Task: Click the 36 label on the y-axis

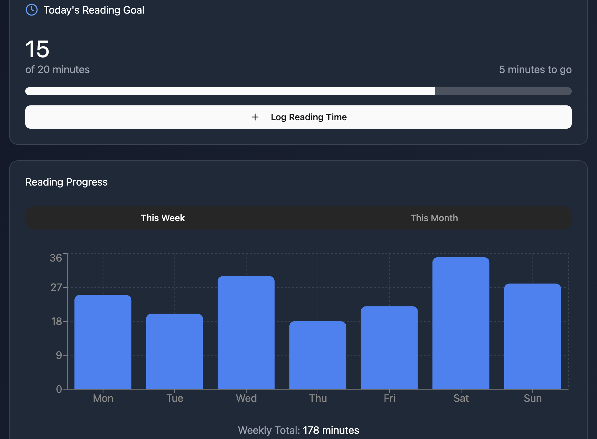Action: [x=56, y=258]
